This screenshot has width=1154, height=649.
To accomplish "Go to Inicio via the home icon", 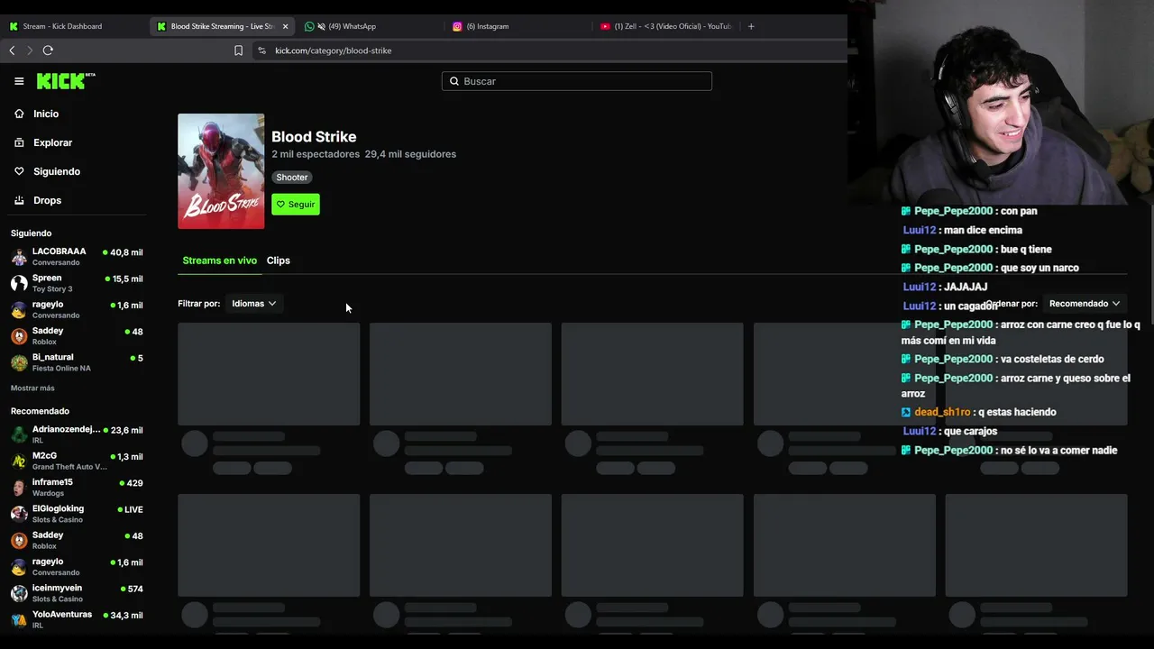I will tap(19, 114).
